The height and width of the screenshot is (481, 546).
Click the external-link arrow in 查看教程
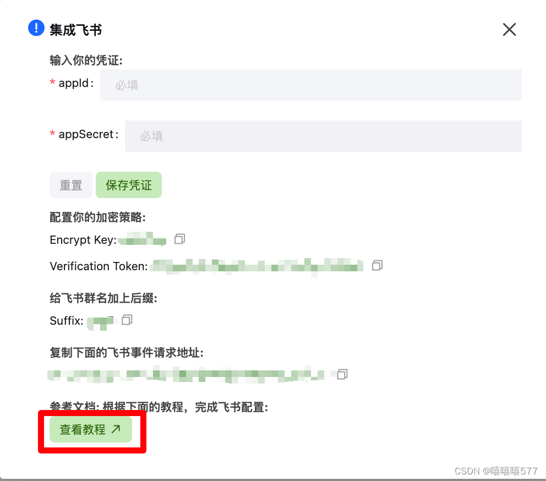116,429
